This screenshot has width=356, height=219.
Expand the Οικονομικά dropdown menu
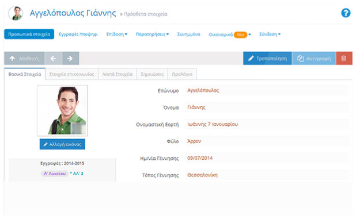coord(229,34)
